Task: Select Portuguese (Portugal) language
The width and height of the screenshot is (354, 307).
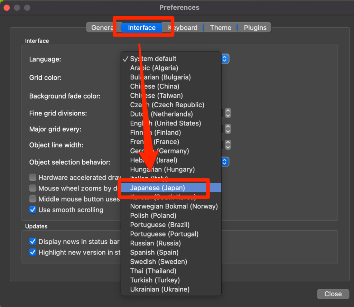Action: click(x=171, y=234)
